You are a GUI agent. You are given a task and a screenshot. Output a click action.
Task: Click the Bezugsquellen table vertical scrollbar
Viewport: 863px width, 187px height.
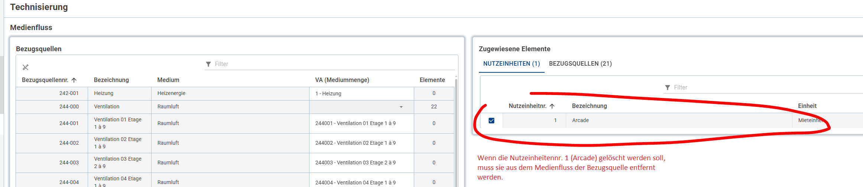(x=456, y=130)
